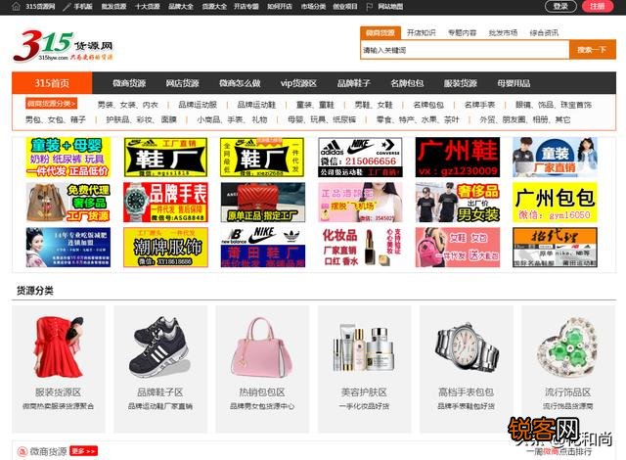Focus the 请输入关键词 search field
The image size is (626, 460).
click(x=465, y=50)
